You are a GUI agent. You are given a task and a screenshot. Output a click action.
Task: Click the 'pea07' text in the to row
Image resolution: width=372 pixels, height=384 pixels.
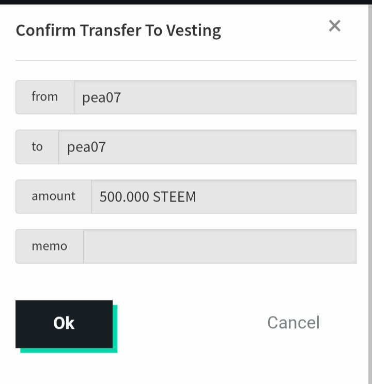tap(86, 147)
